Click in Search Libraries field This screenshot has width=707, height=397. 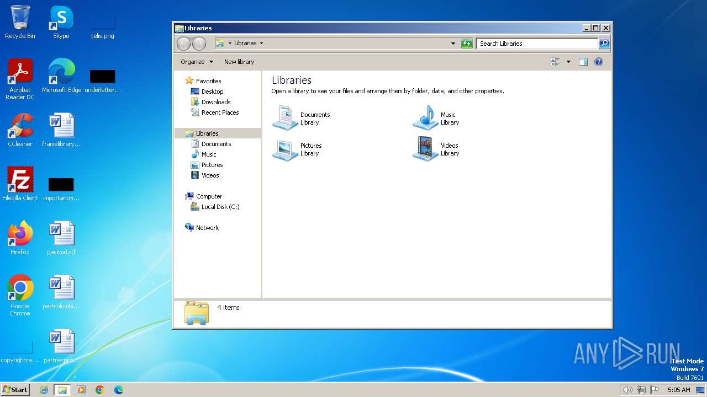point(537,44)
